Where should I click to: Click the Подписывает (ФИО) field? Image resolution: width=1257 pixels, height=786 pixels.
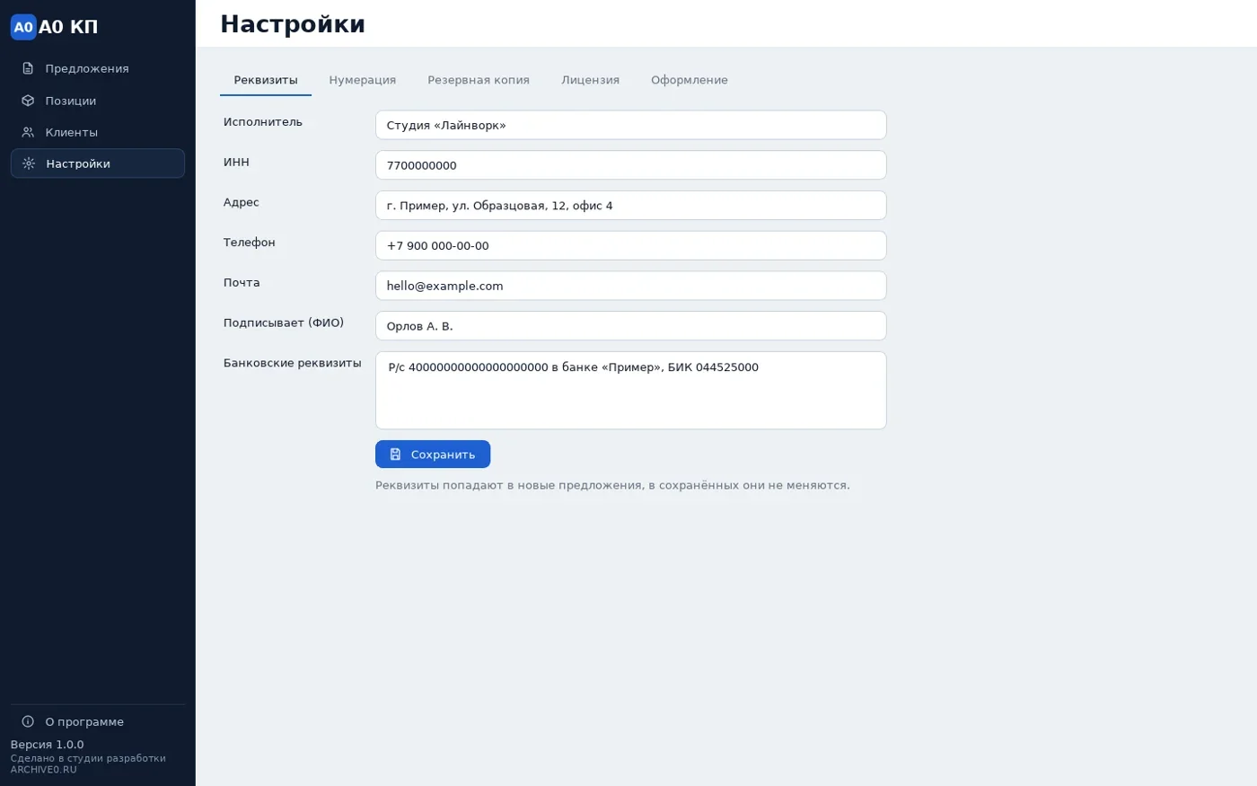[x=631, y=326]
